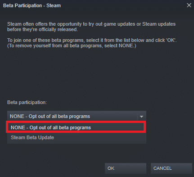Click the 'To join one of these beta programs' text
The image size is (194, 177).
click(92, 40)
